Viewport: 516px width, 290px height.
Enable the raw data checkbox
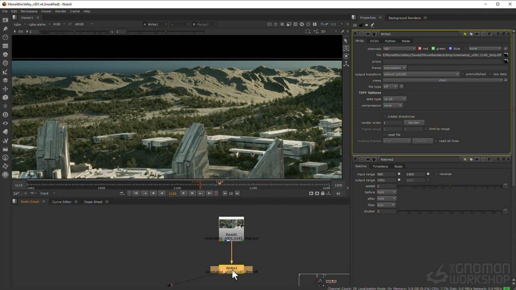click(x=490, y=74)
